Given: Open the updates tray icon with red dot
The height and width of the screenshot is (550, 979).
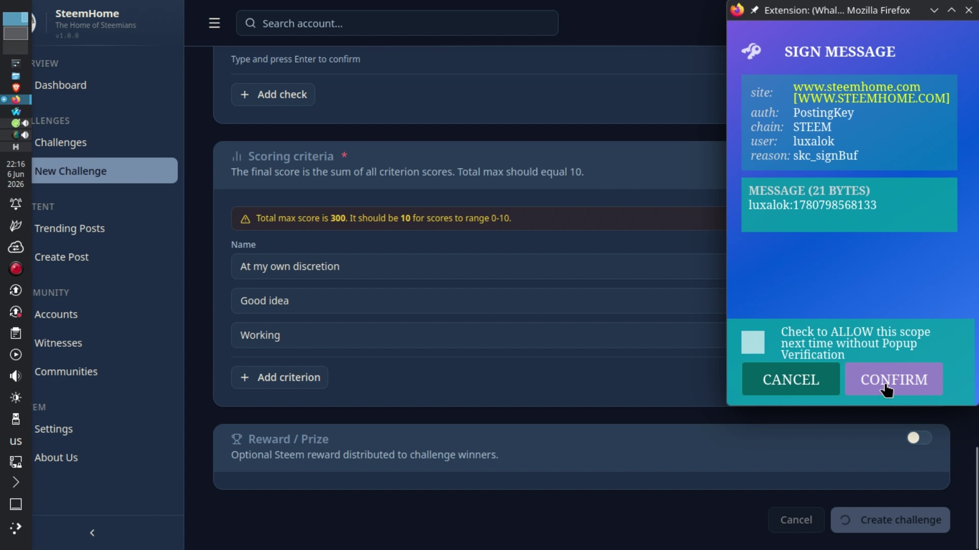Looking at the screenshot, I should pyautogui.click(x=16, y=312).
